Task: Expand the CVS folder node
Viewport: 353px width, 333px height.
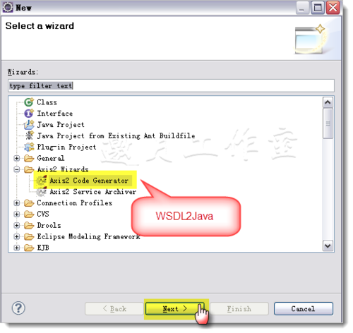Action: [x=16, y=214]
